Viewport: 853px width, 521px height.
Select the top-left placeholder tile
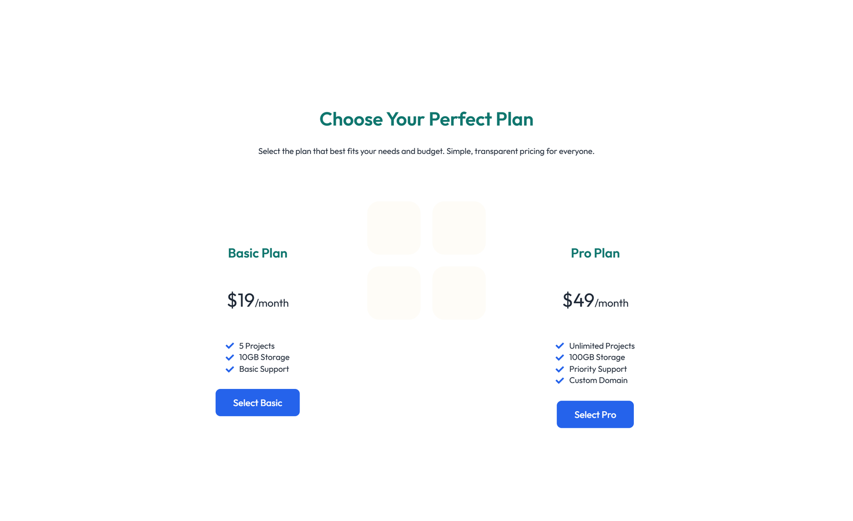pos(394,227)
